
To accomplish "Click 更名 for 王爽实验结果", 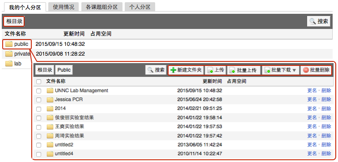I will coord(312,126).
